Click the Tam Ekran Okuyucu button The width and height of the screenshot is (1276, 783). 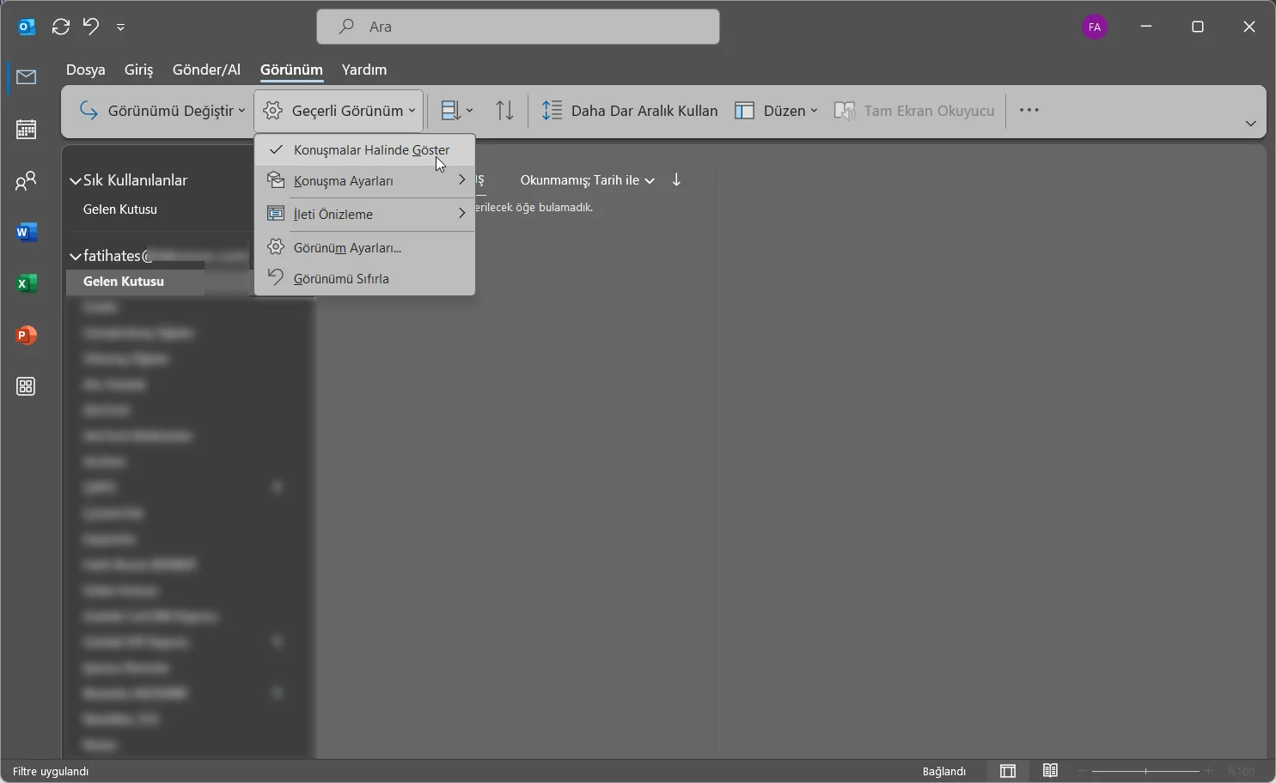tap(914, 111)
